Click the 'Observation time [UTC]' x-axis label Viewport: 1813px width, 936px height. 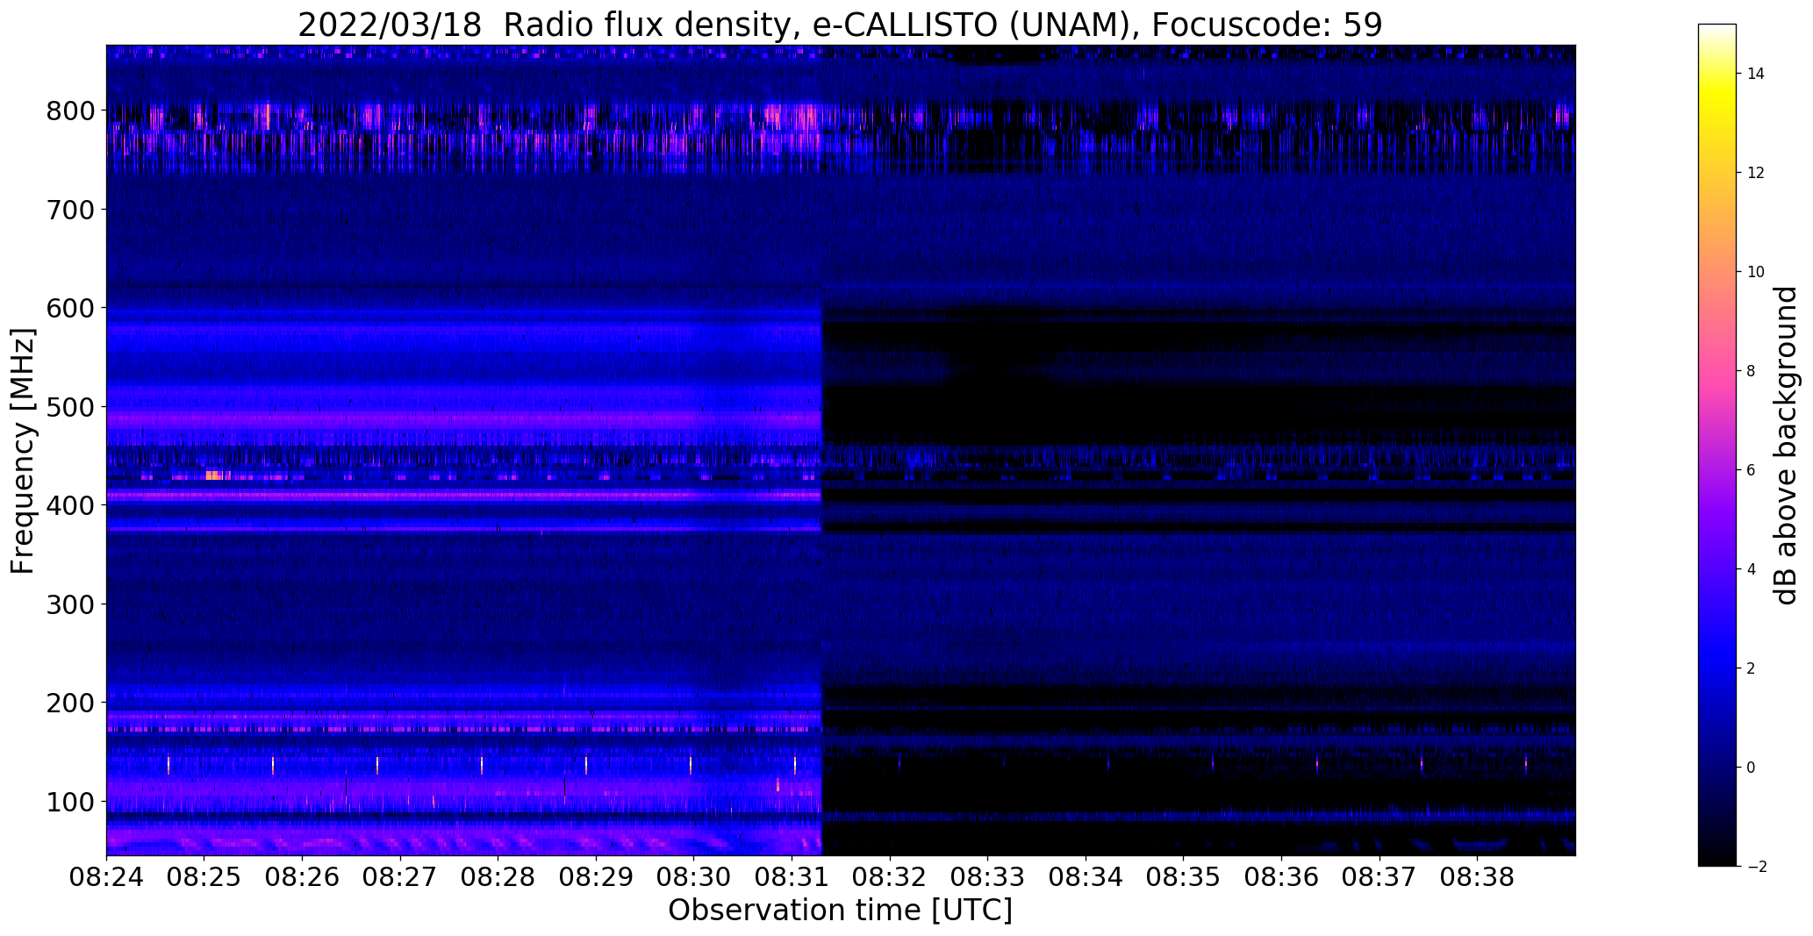point(840,911)
